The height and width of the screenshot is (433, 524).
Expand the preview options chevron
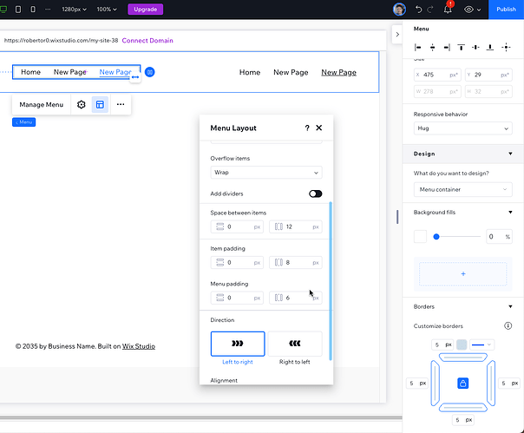479,10
